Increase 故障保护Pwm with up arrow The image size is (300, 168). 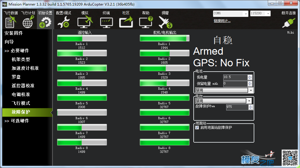click(x=251, y=106)
